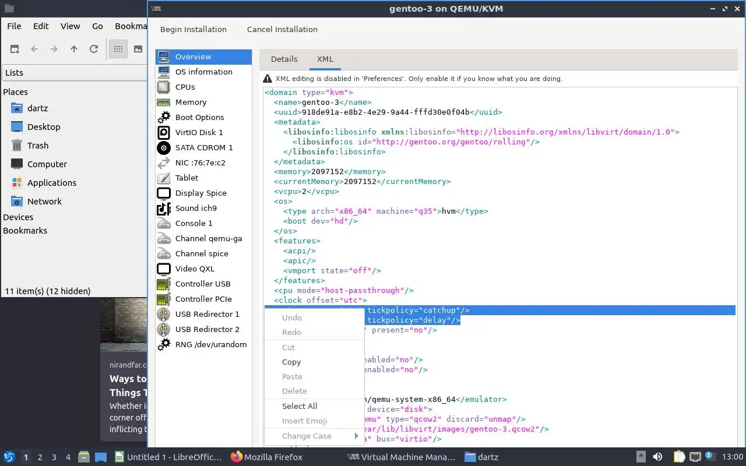Click the XML line '<vcpu>2</vcpu>'
The image size is (746, 466).
pos(306,191)
